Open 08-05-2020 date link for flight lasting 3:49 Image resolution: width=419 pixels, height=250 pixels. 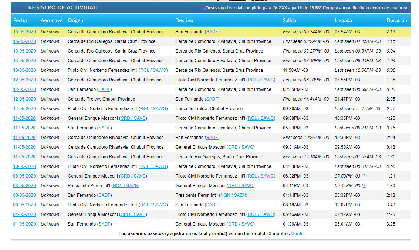[24, 205]
